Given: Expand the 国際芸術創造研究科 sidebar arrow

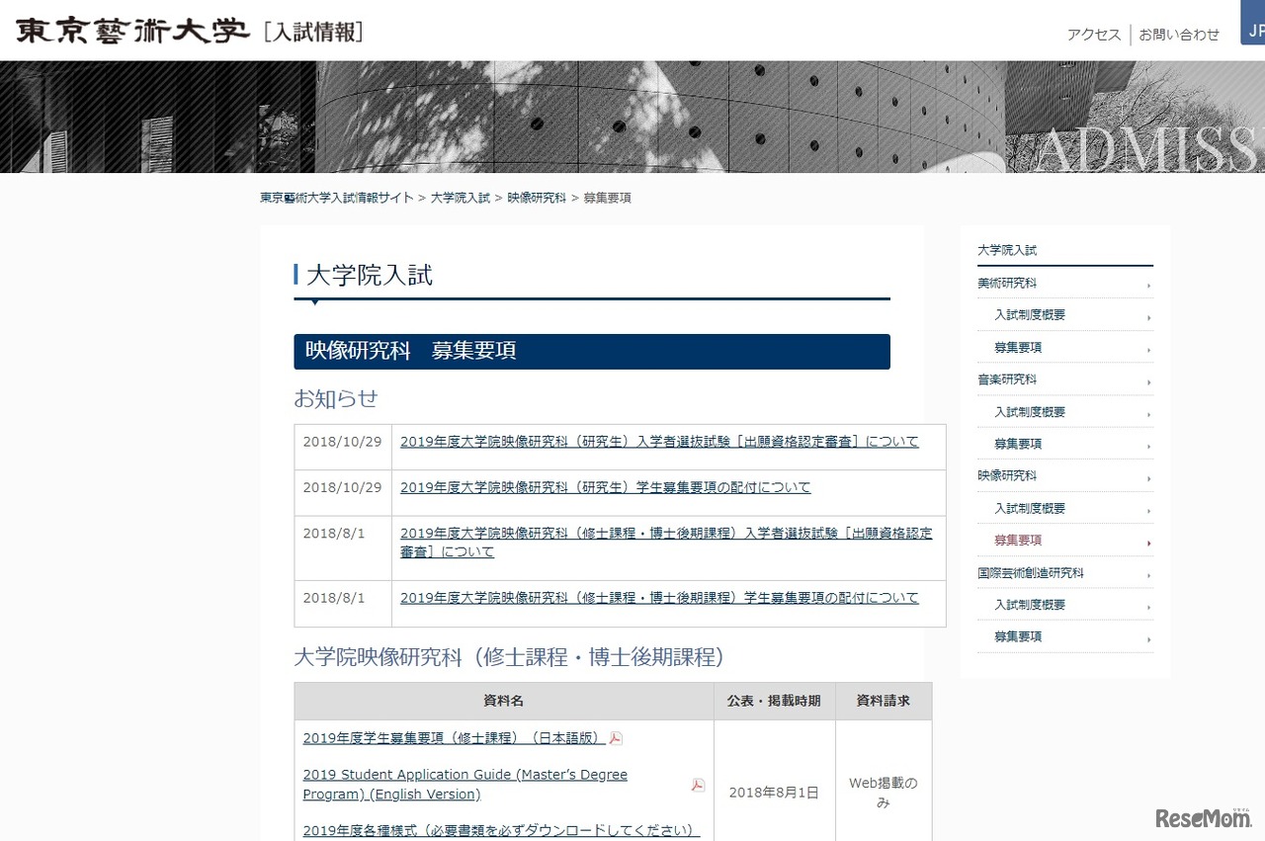Looking at the screenshot, I should pos(1148,576).
